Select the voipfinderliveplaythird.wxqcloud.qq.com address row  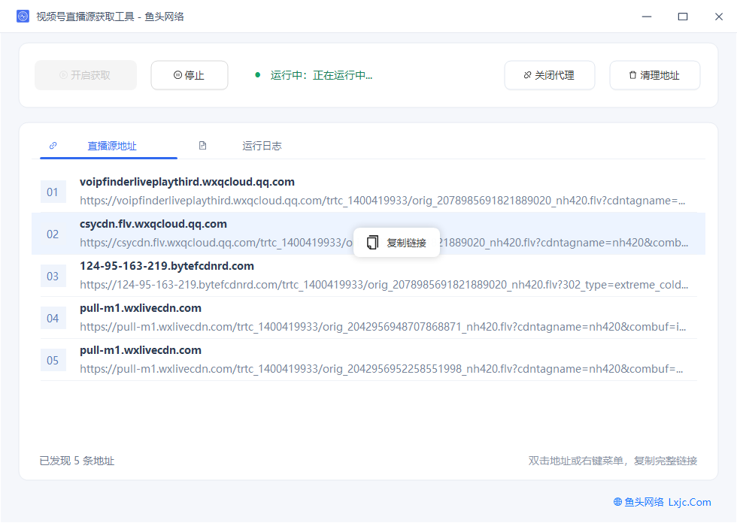pos(368,192)
